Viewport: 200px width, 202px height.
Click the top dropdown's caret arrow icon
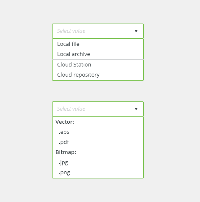pyautogui.click(x=136, y=31)
